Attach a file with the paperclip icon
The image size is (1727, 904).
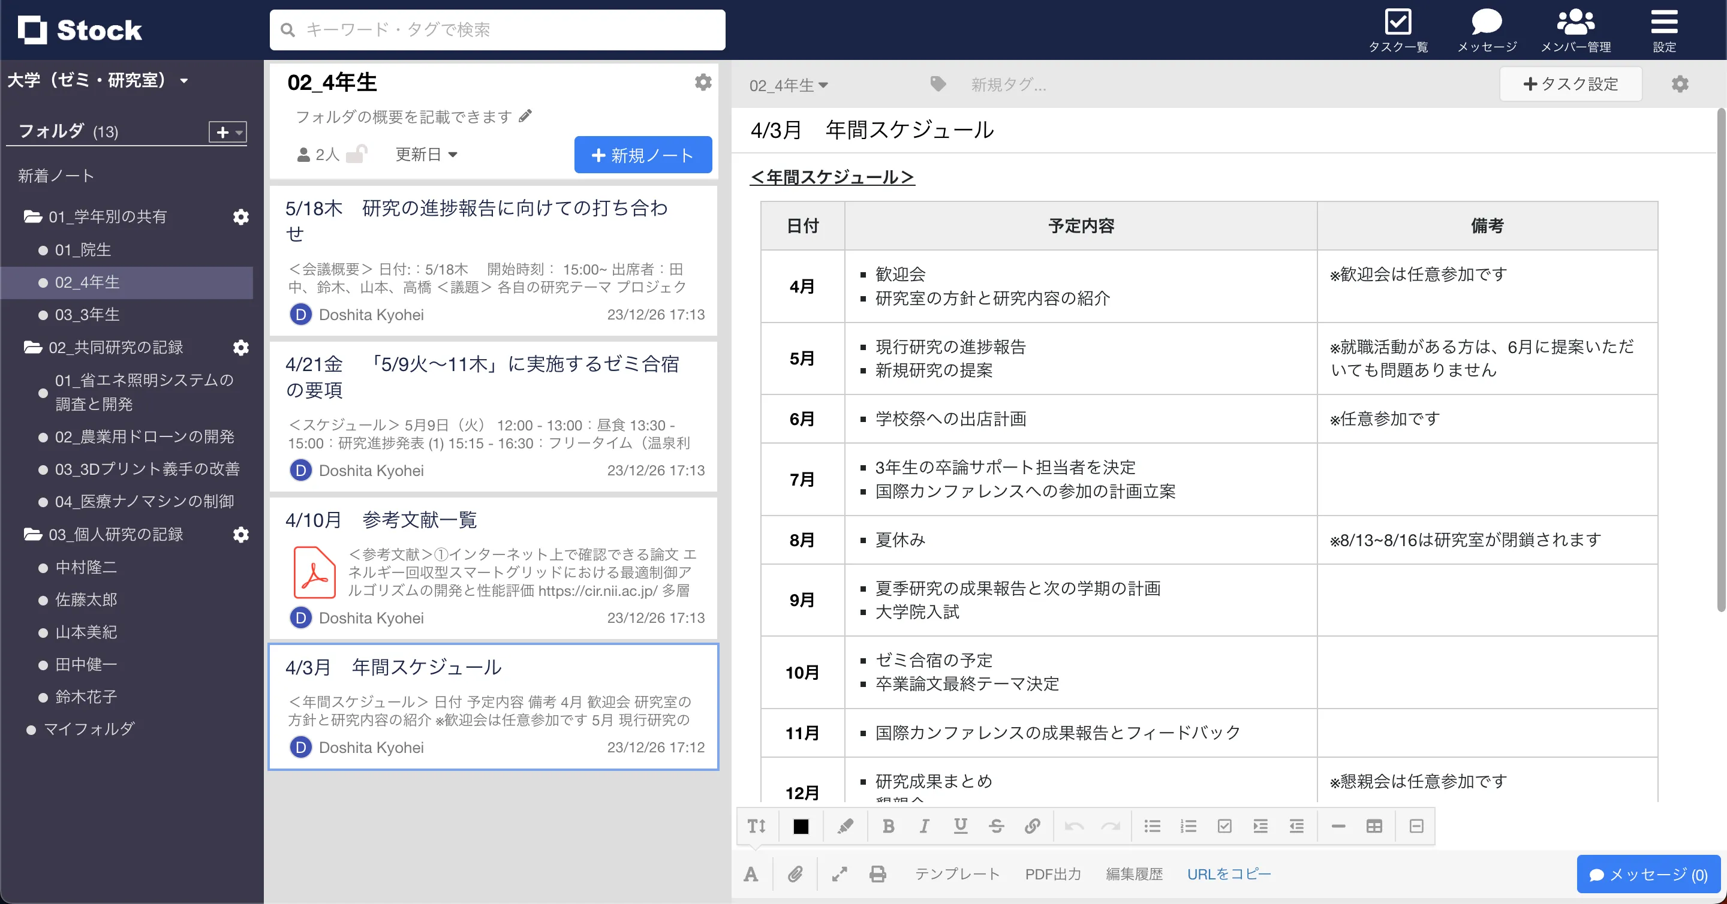pos(796,874)
